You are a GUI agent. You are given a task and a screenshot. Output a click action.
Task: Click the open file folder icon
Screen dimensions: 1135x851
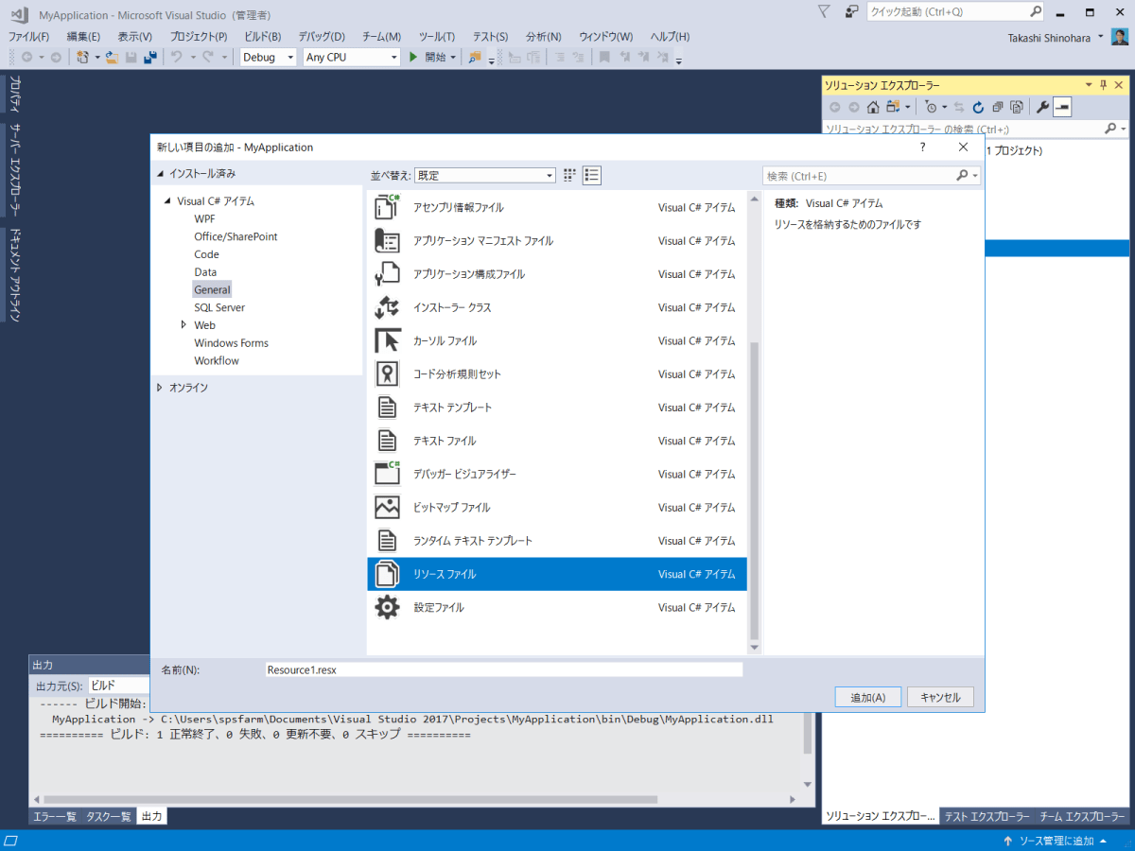point(112,57)
